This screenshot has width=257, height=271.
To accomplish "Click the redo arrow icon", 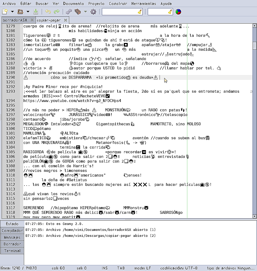I will 56,12.
